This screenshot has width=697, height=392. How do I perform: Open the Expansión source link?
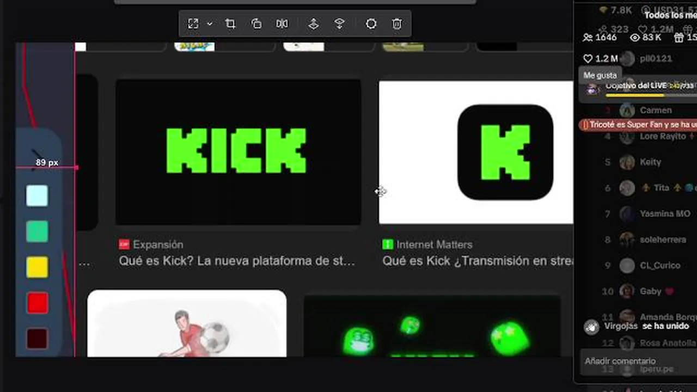(x=158, y=244)
